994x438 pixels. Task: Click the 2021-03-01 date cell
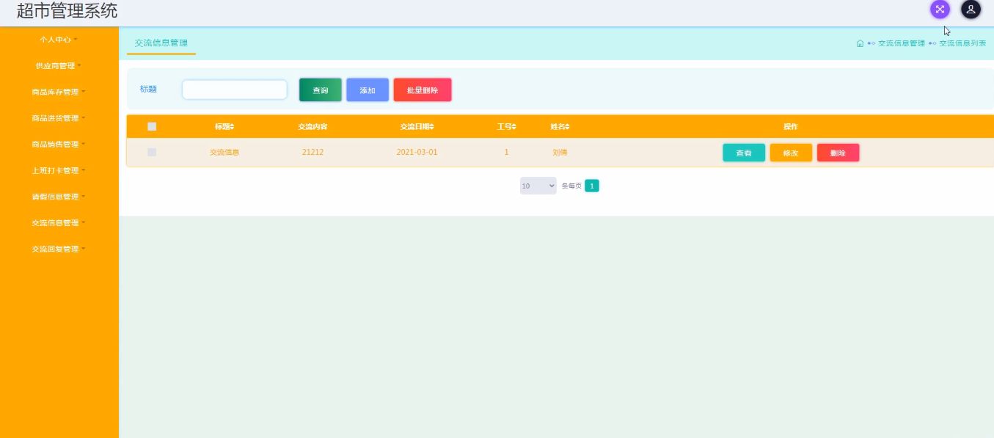[417, 153]
